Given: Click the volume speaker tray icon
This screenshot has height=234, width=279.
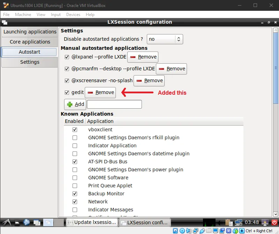Looking at the screenshot, I should (x=220, y=223).
